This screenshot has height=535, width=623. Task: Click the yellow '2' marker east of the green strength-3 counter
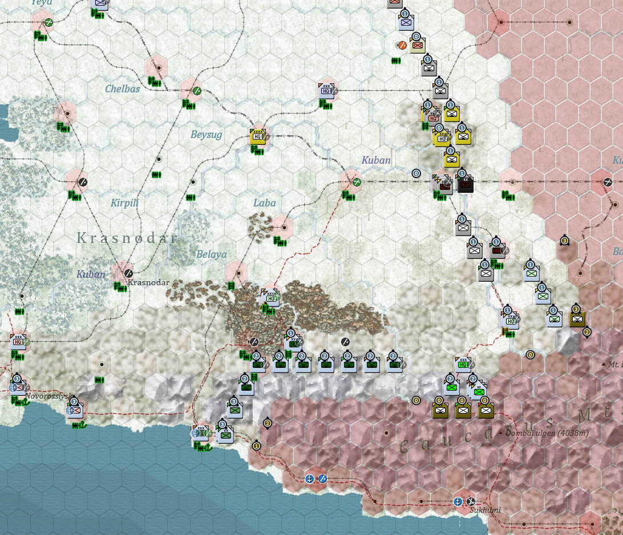[x=268, y=423]
